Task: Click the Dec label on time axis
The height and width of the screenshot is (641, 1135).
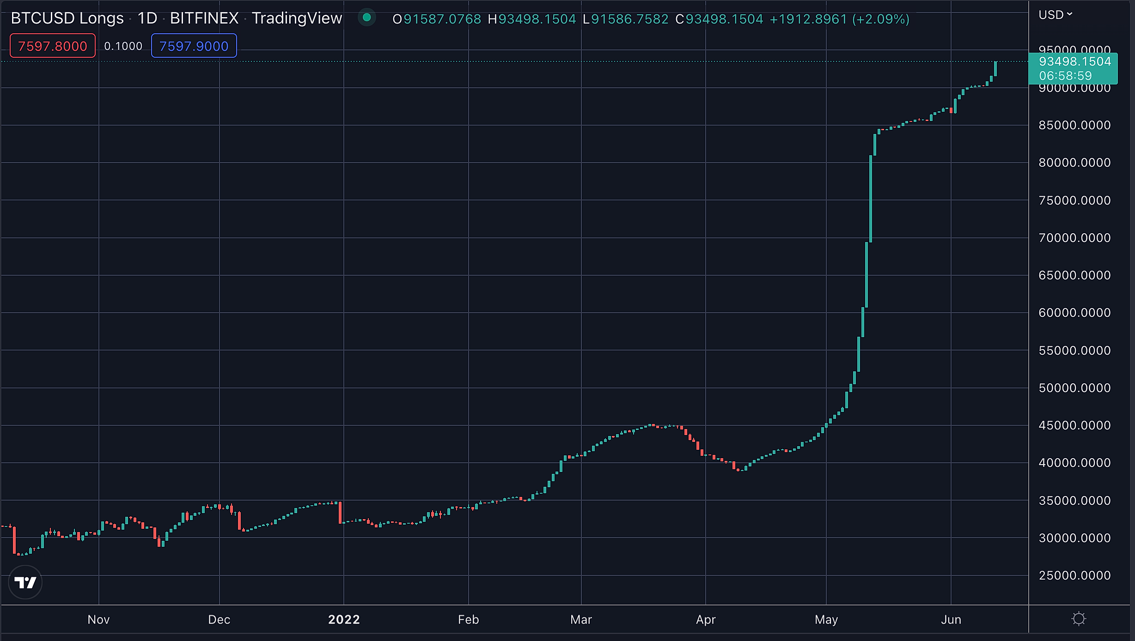Action: pos(219,619)
